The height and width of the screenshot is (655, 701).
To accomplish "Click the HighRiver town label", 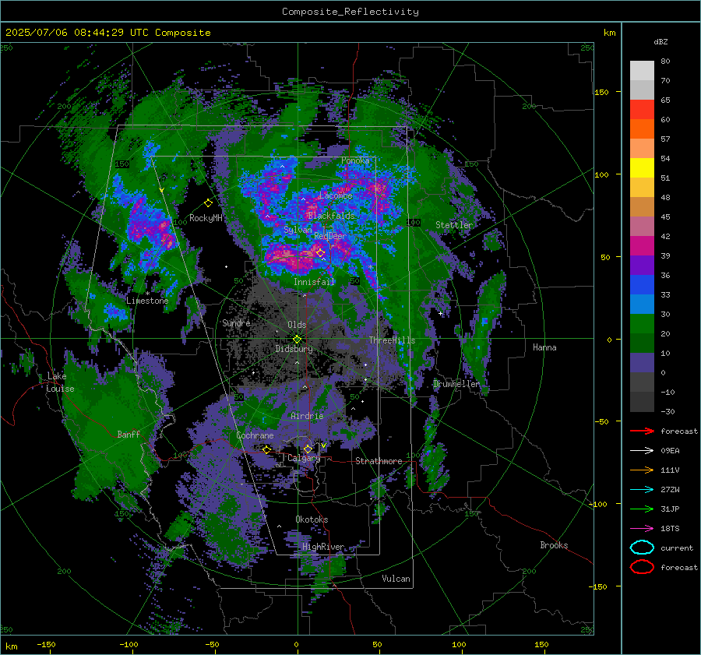I will coord(323,547).
